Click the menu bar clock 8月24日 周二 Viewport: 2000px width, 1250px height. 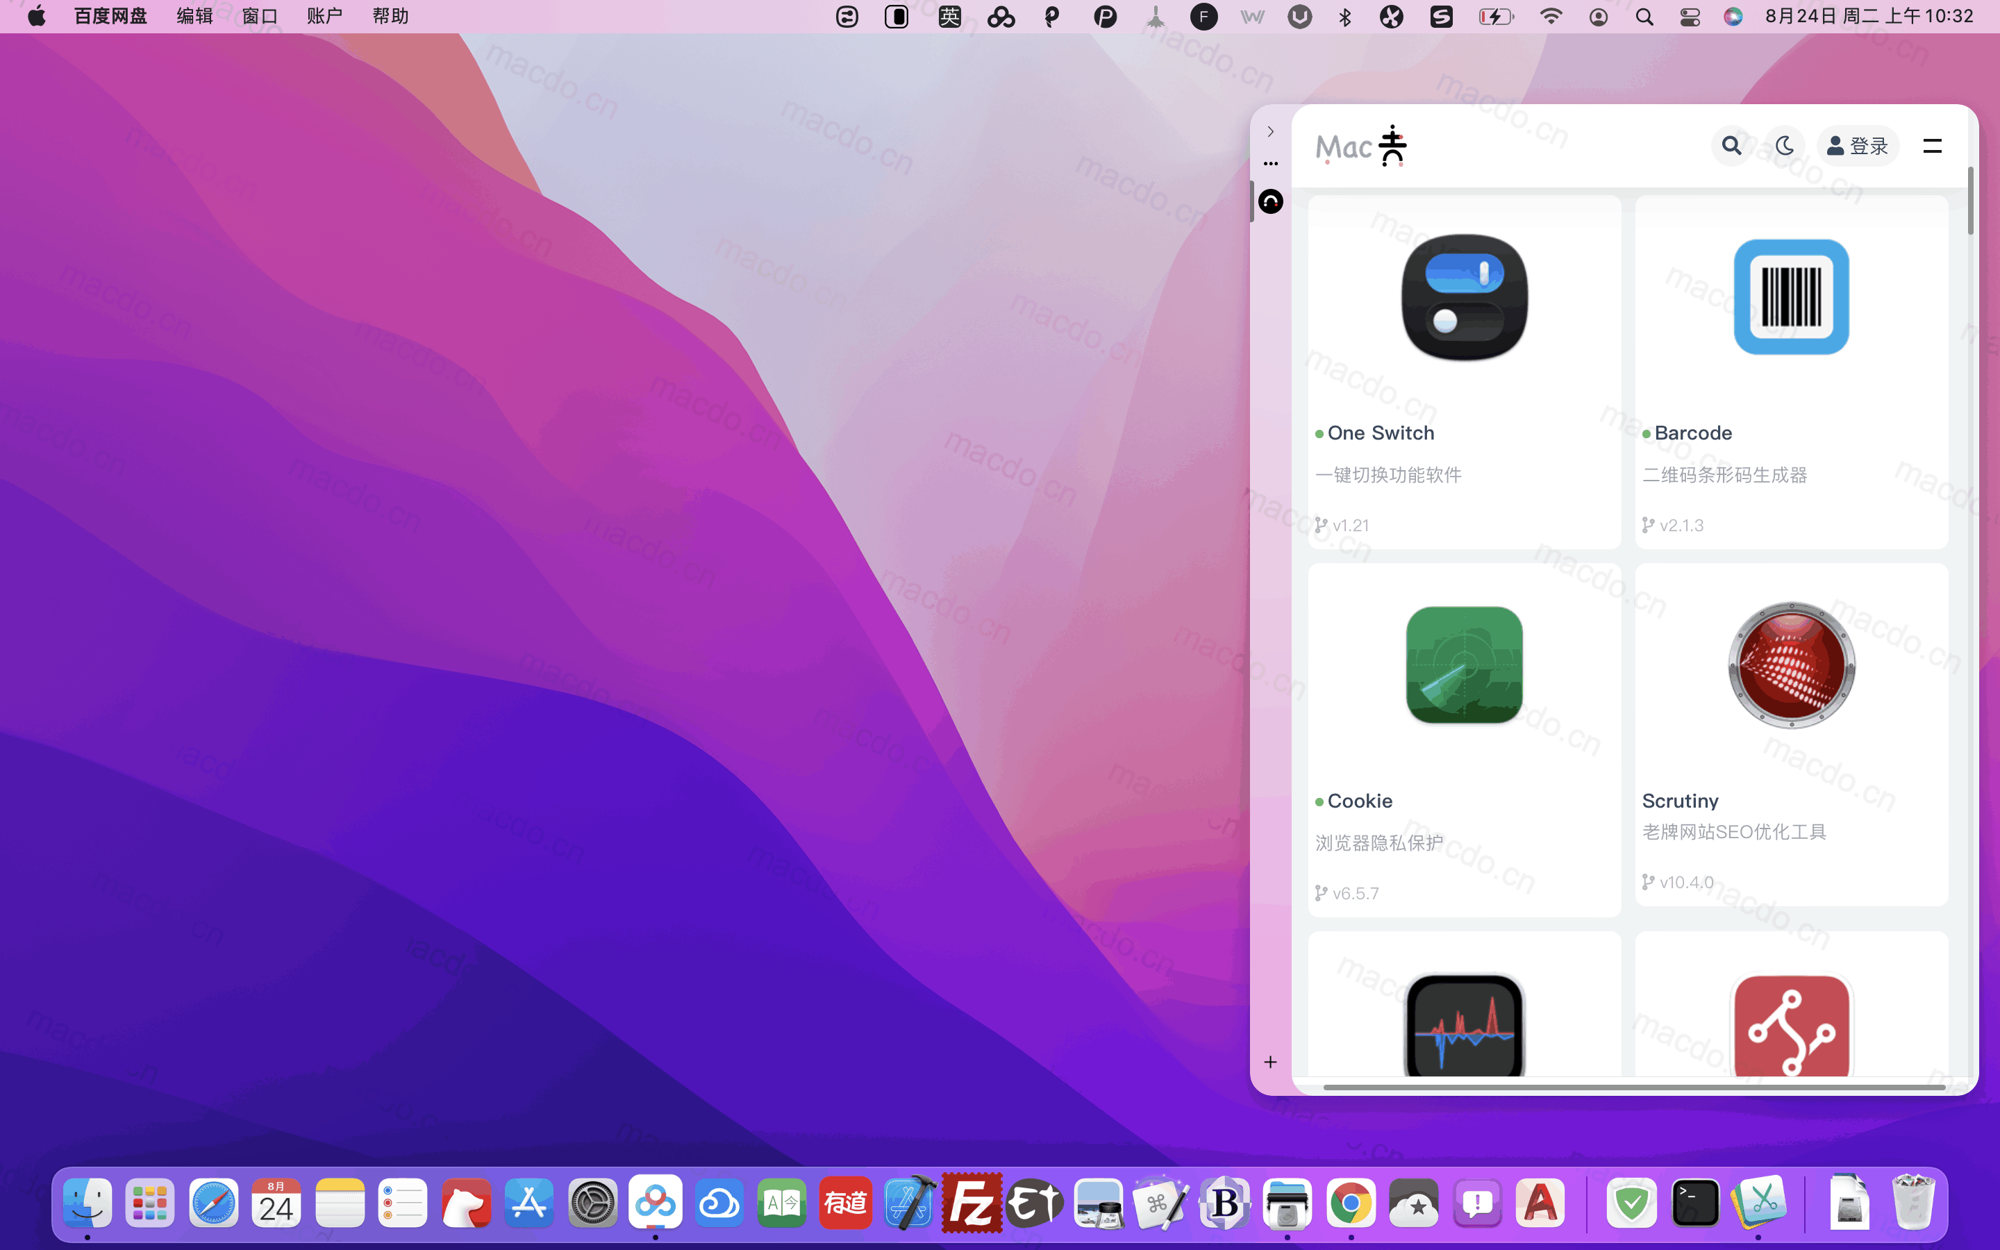pos(1869,17)
